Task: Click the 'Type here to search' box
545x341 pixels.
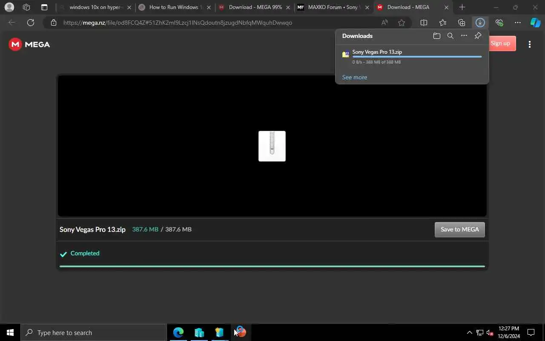Action: coord(94,332)
